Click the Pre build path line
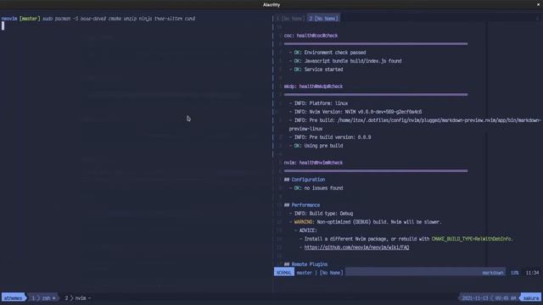 (415, 125)
